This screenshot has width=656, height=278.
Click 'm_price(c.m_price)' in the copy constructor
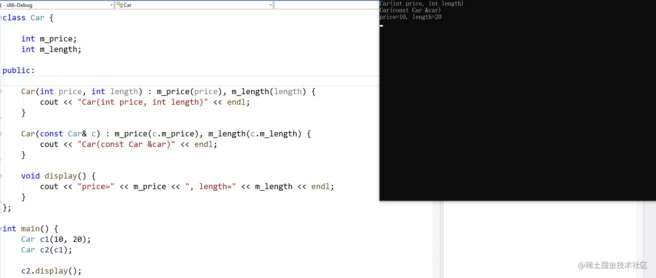click(157, 134)
